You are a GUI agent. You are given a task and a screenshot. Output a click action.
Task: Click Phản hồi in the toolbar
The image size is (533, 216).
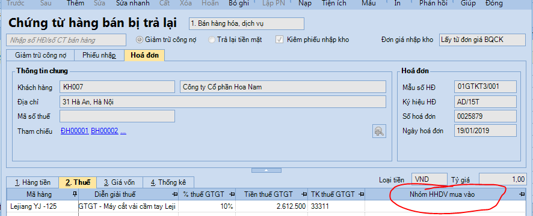click(x=433, y=4)
